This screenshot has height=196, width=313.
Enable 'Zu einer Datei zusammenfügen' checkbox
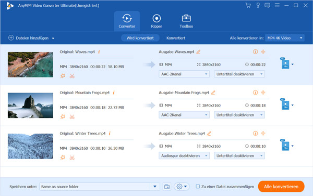click(198, 187)
